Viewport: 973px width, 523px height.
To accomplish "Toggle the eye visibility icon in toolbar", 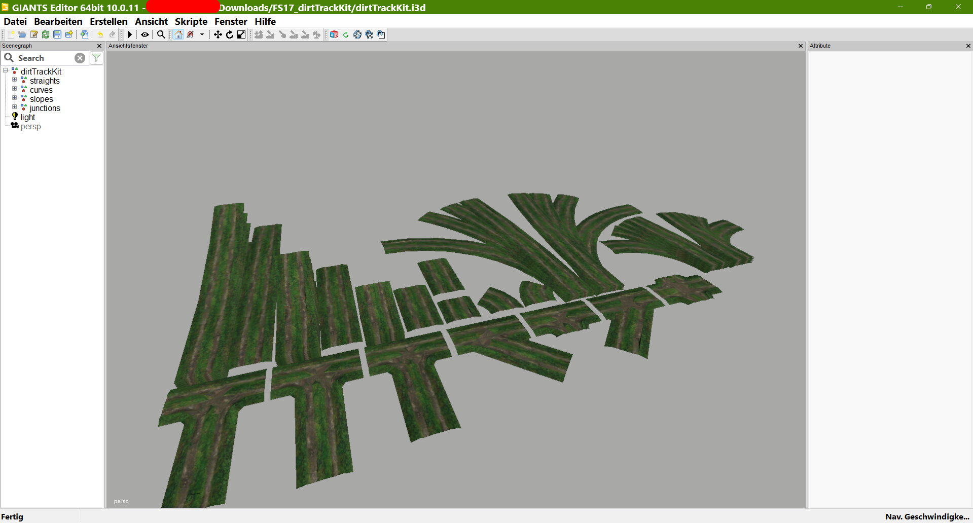I will pos(145,34).
